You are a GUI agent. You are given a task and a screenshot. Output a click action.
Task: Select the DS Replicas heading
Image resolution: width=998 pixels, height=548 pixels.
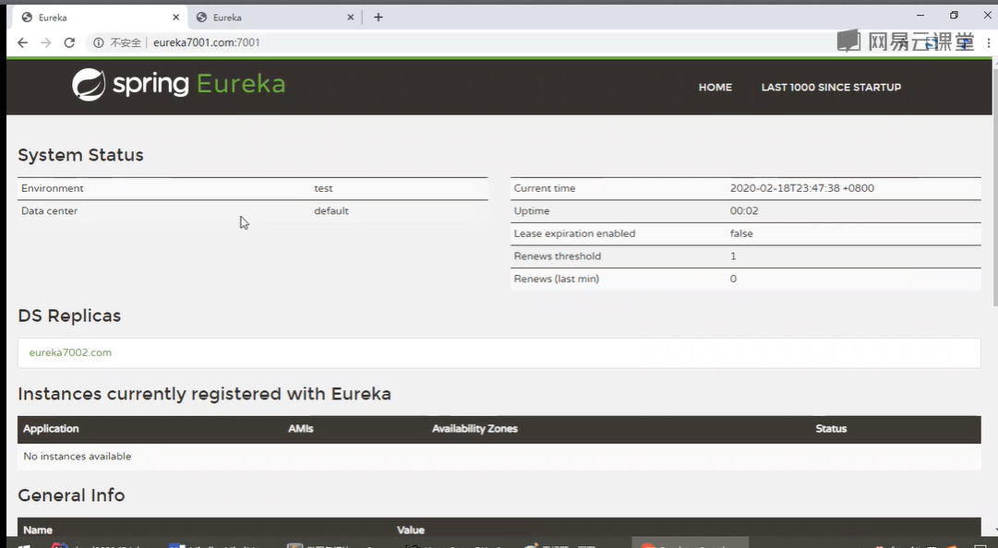[x=69, y=316]
